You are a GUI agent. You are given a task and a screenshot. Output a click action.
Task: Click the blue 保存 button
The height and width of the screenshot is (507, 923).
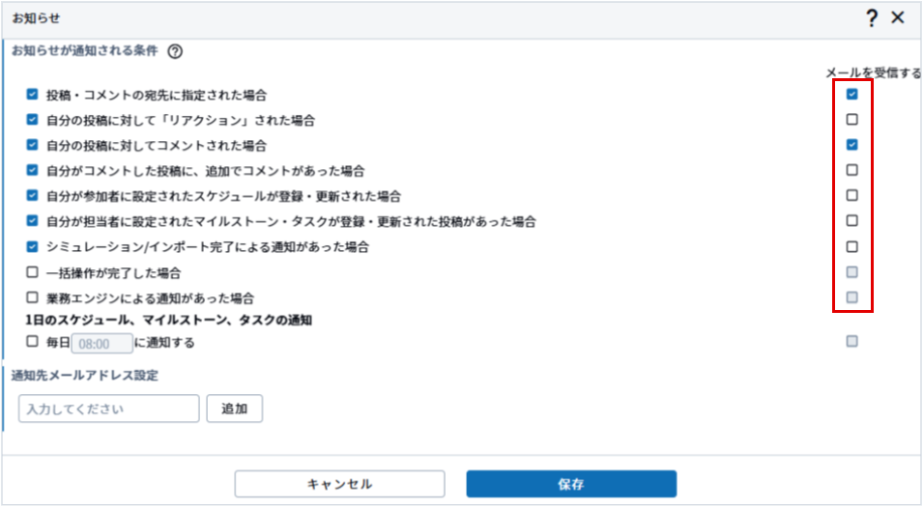(x=571, y=484)
